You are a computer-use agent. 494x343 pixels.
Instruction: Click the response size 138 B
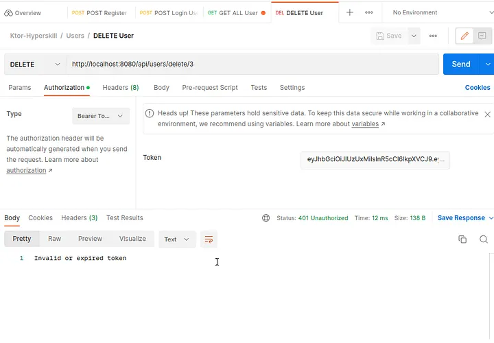417,218
